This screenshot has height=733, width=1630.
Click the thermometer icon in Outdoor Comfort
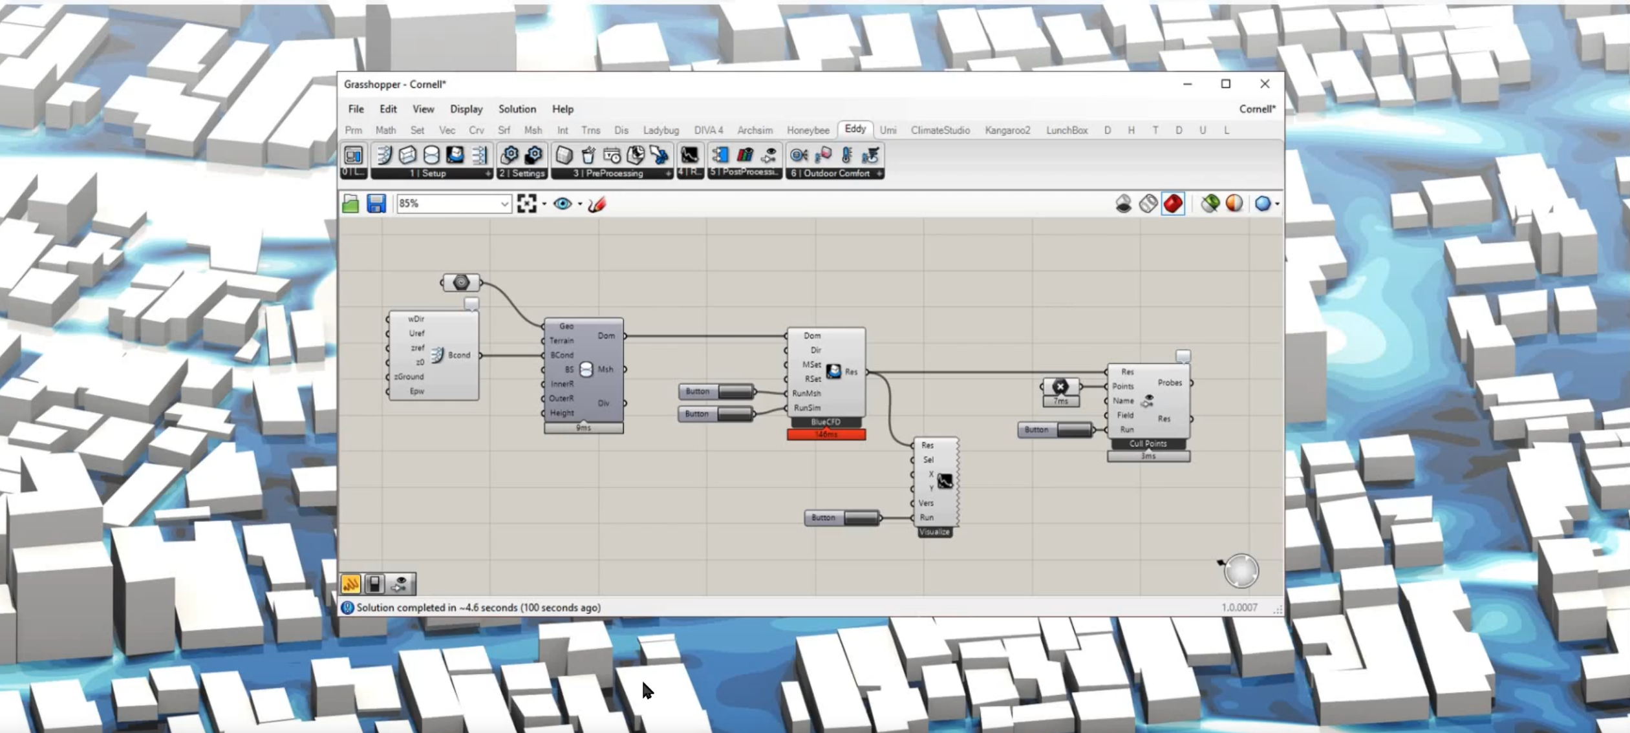pos(846,155)
